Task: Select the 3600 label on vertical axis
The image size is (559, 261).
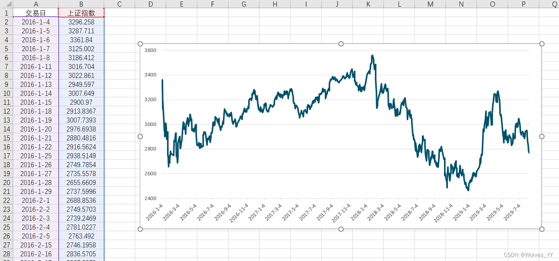Action: (150, 50)
